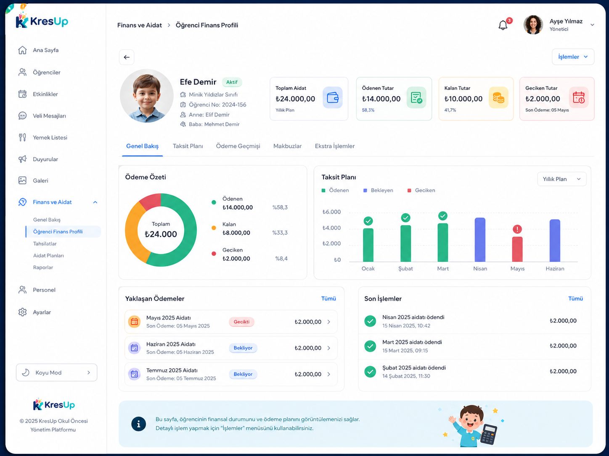This screenshot has height=456, width=609.
Task: Click the Ayşe Yılmaz avatar picture
Action: (x=533, y=25)
